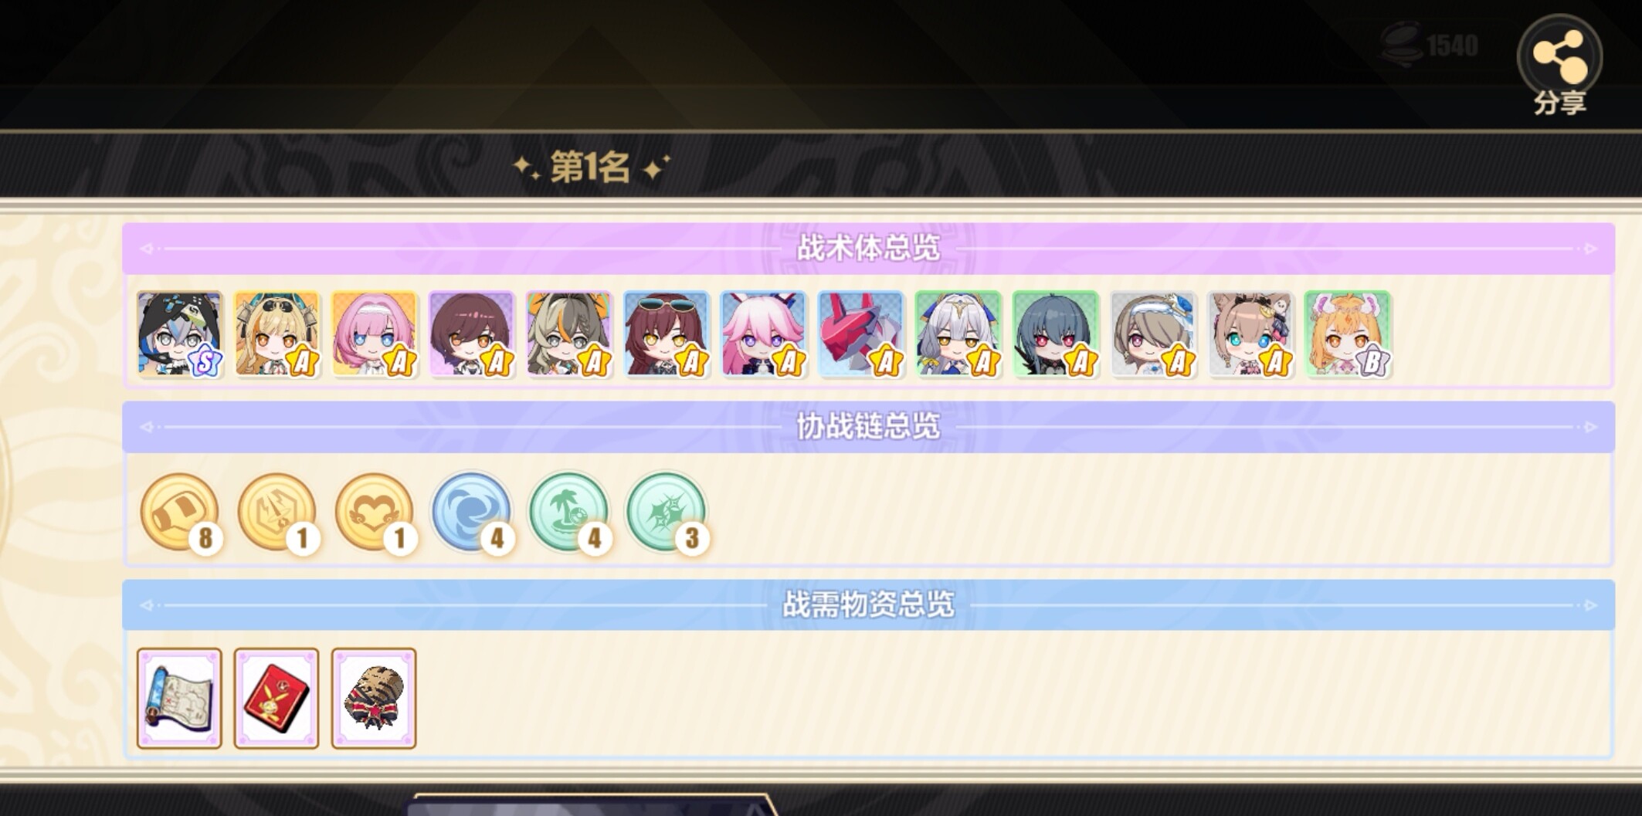Click the 战术体总览 section header
Image resolution: width=1642 pixels, height=816 pixels.
point(868,249)
